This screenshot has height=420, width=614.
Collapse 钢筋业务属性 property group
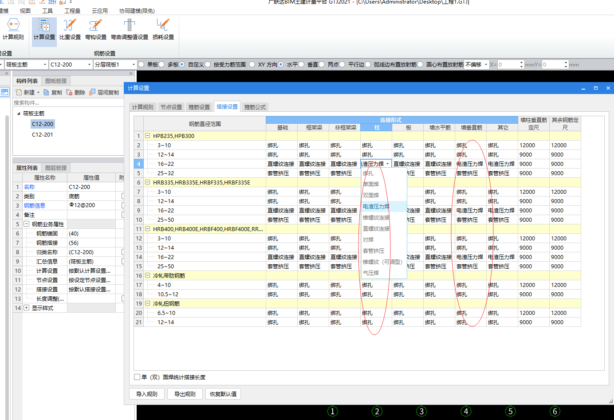click(x=26, y=224)
